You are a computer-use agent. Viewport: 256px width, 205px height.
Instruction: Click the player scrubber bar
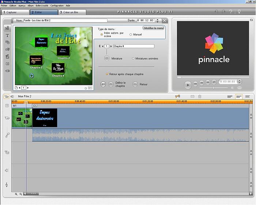213,77
